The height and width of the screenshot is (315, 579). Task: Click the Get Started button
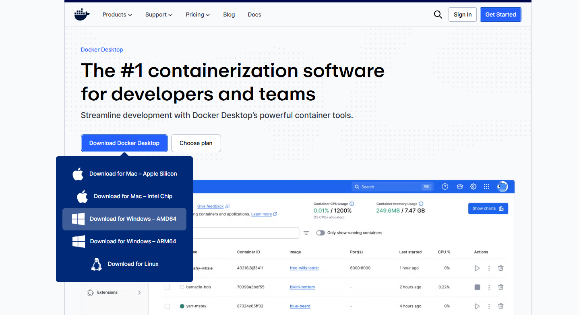point(500,15)
